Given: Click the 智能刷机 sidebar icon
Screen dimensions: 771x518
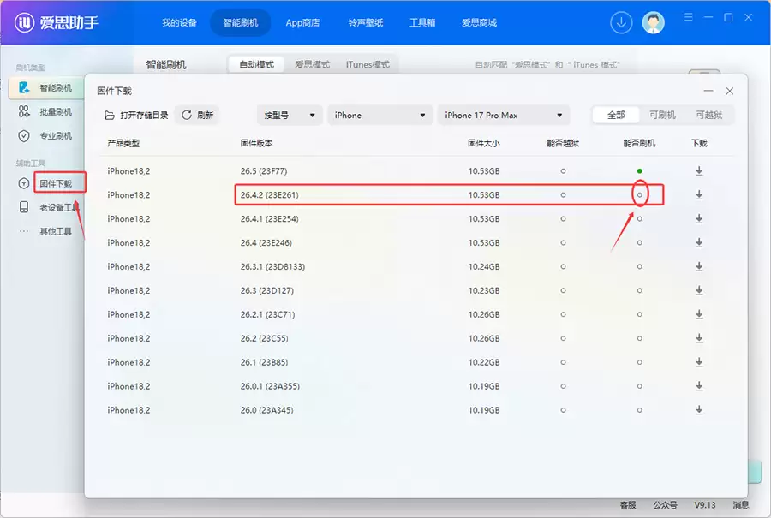Looking at the screenshot, I should point(24,88).
